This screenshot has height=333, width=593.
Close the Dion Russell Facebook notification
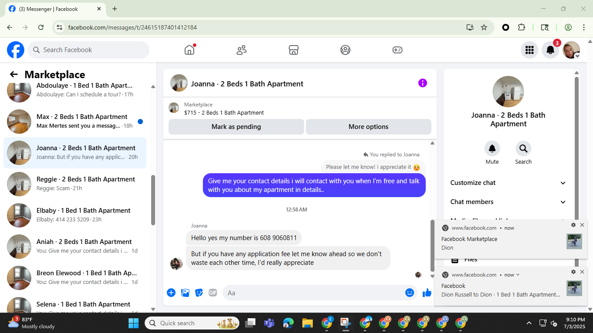pyautogui.click(x=582, y=272)
